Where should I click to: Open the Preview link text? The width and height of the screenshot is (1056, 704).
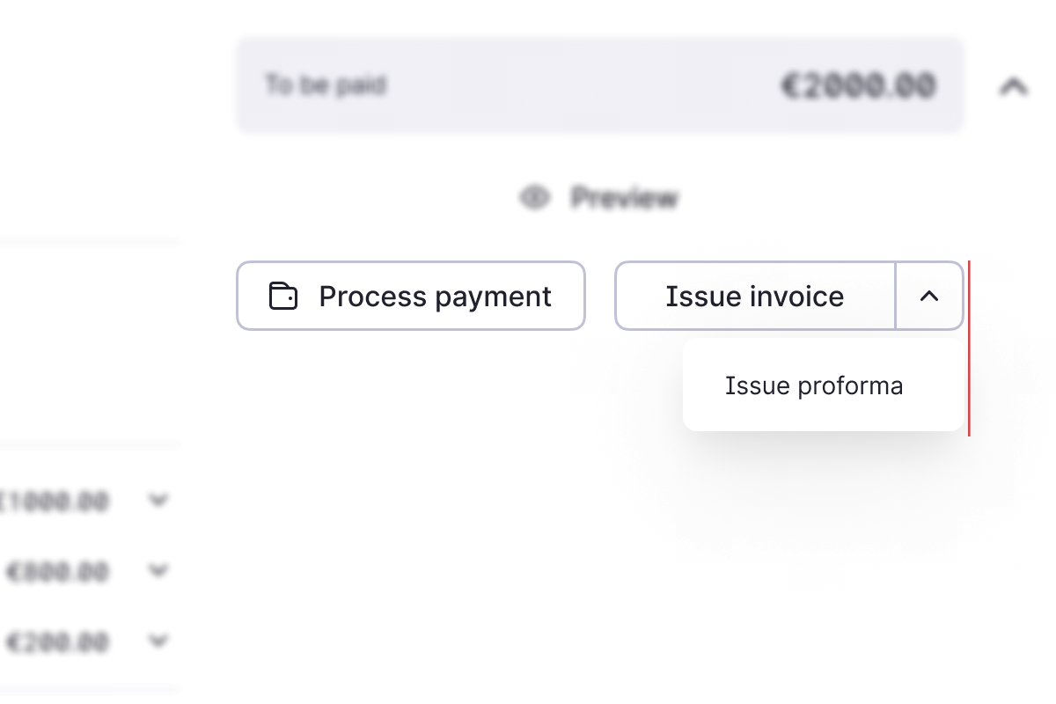[625, 198]
